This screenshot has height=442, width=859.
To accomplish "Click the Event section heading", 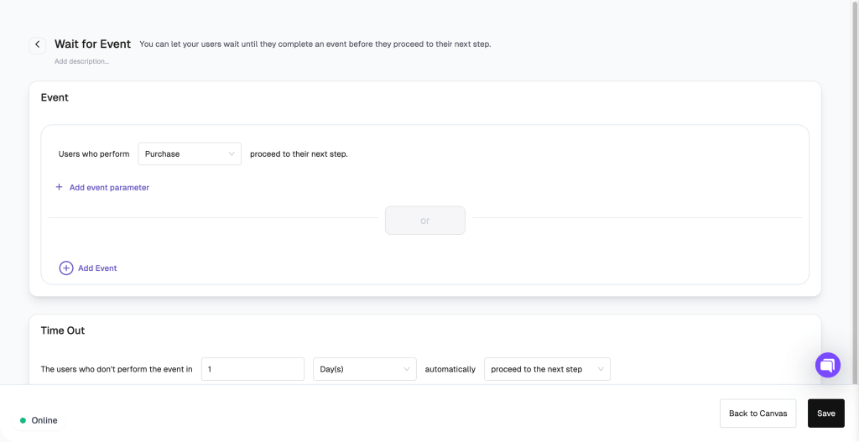I will [55, 98].
